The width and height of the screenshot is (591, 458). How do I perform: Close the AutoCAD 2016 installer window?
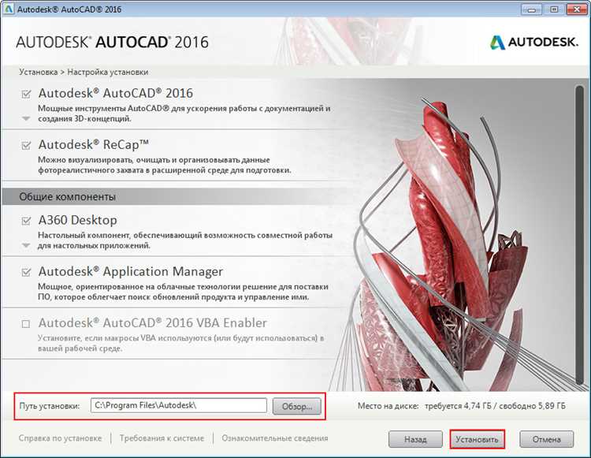(x=577, y=9)
